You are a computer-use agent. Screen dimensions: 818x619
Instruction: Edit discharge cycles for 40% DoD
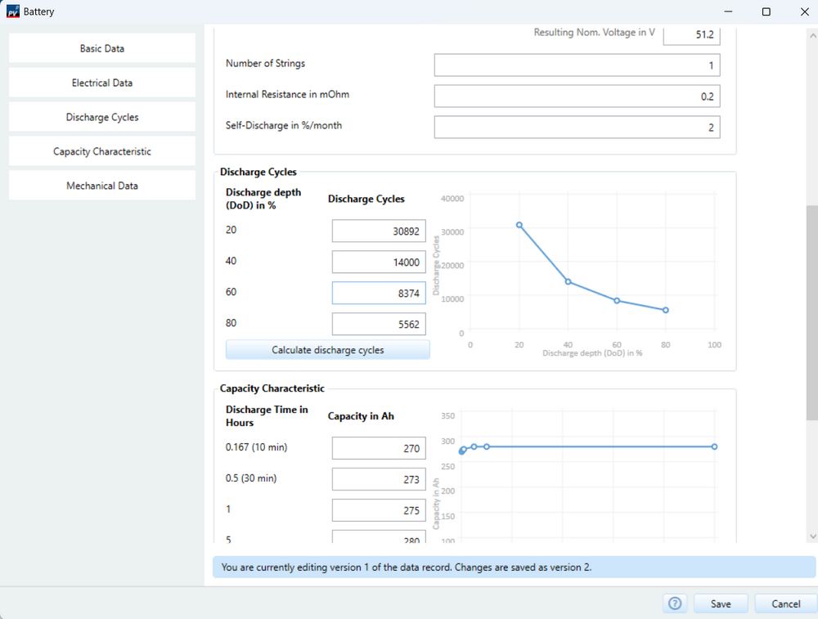pos(379,262)
